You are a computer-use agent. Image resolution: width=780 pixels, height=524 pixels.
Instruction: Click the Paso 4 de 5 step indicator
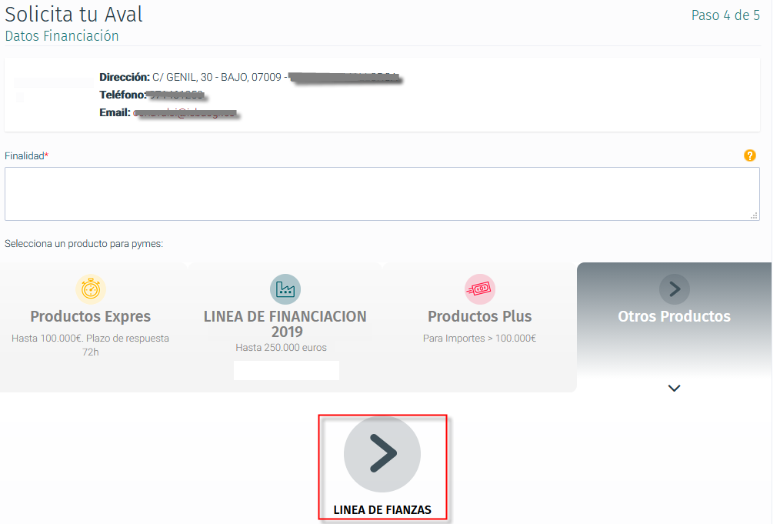point(725,15)
